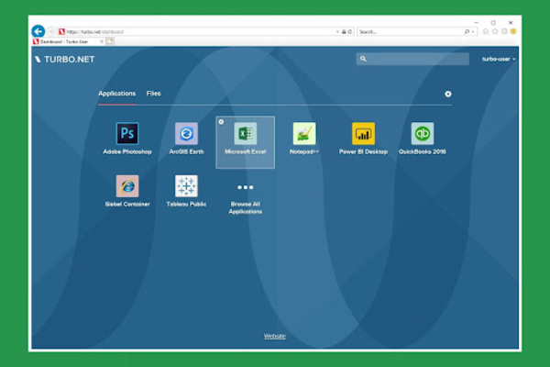550x367 pixels.
Task: Open a new browser tab button
Action: 110,41
